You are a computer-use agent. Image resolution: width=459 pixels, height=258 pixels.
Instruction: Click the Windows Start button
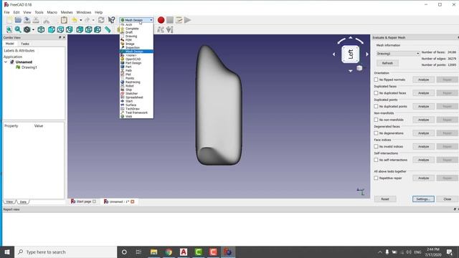click(x=7, y=252)
